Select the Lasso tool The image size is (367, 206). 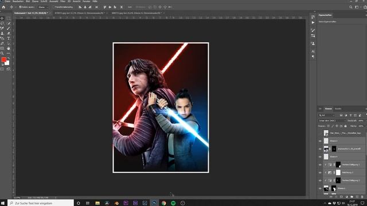(2, 23)
